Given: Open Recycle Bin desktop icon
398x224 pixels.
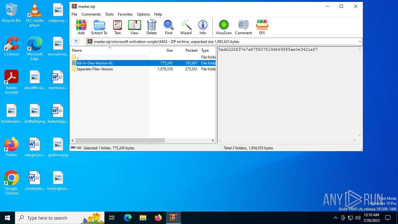Looking at the screenshot, I should coord(12,13).
